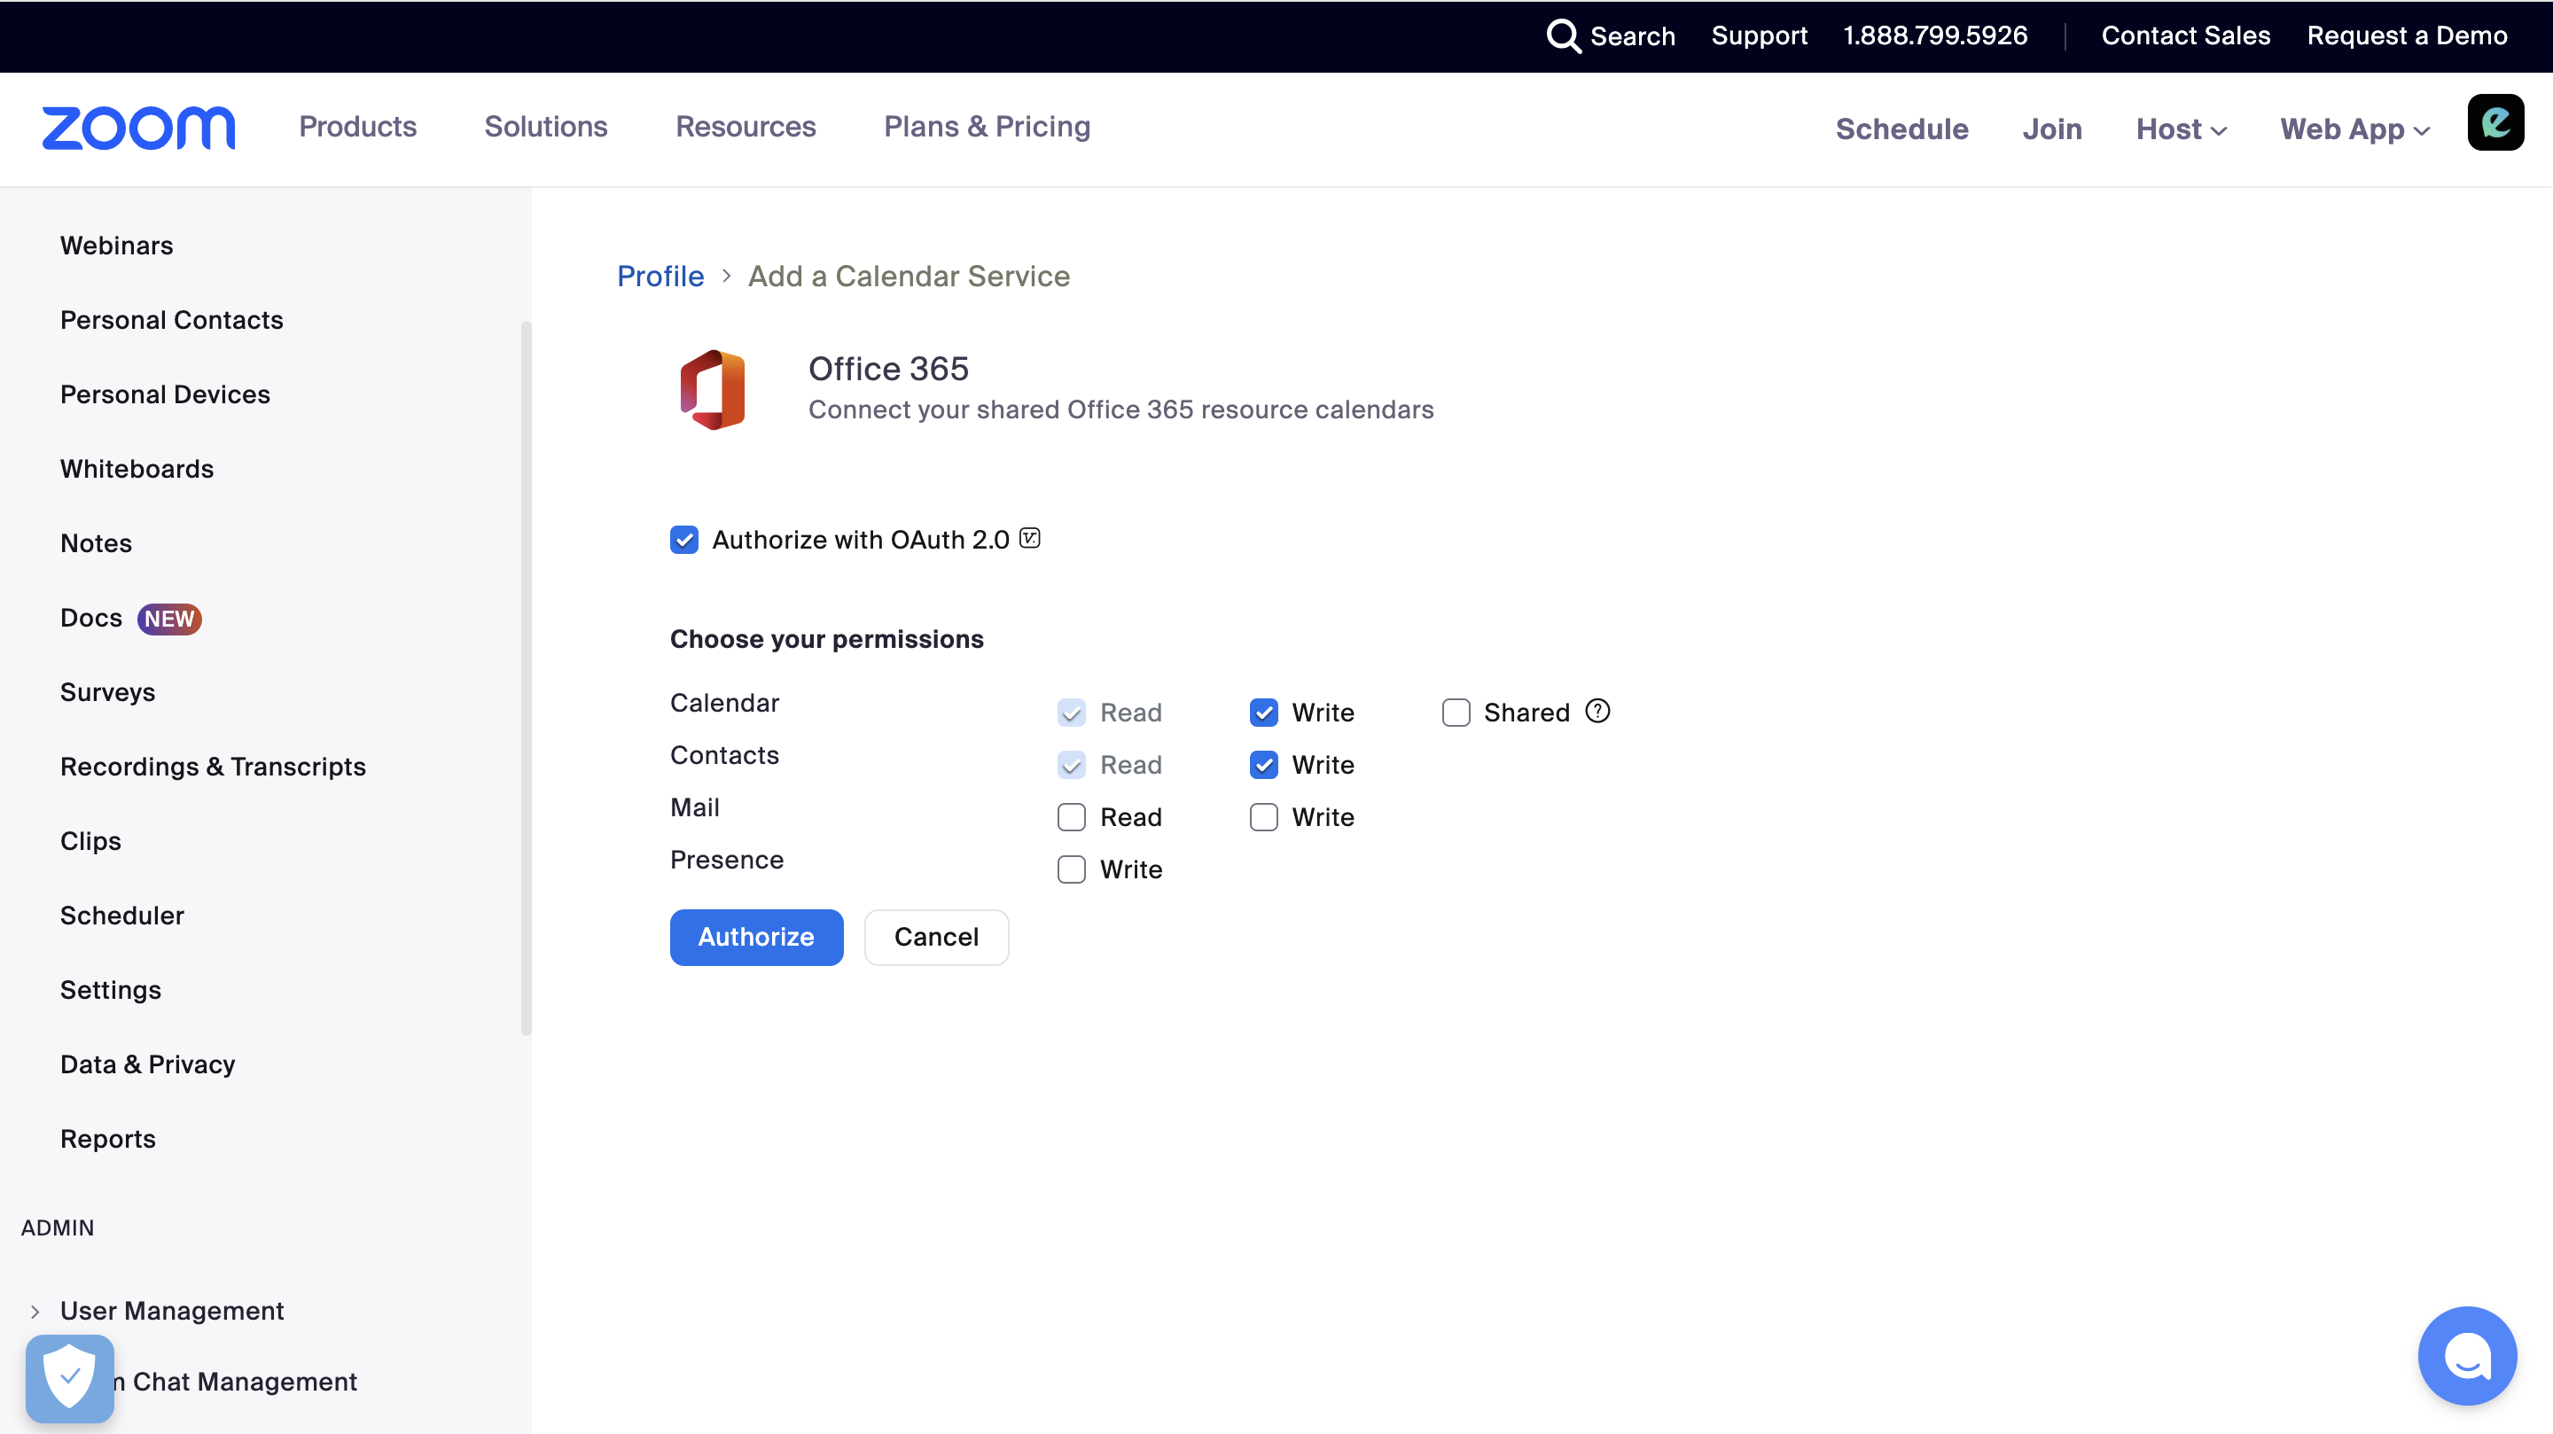Open the Products menu
Screen dimensions: 2553x1434
358,127
